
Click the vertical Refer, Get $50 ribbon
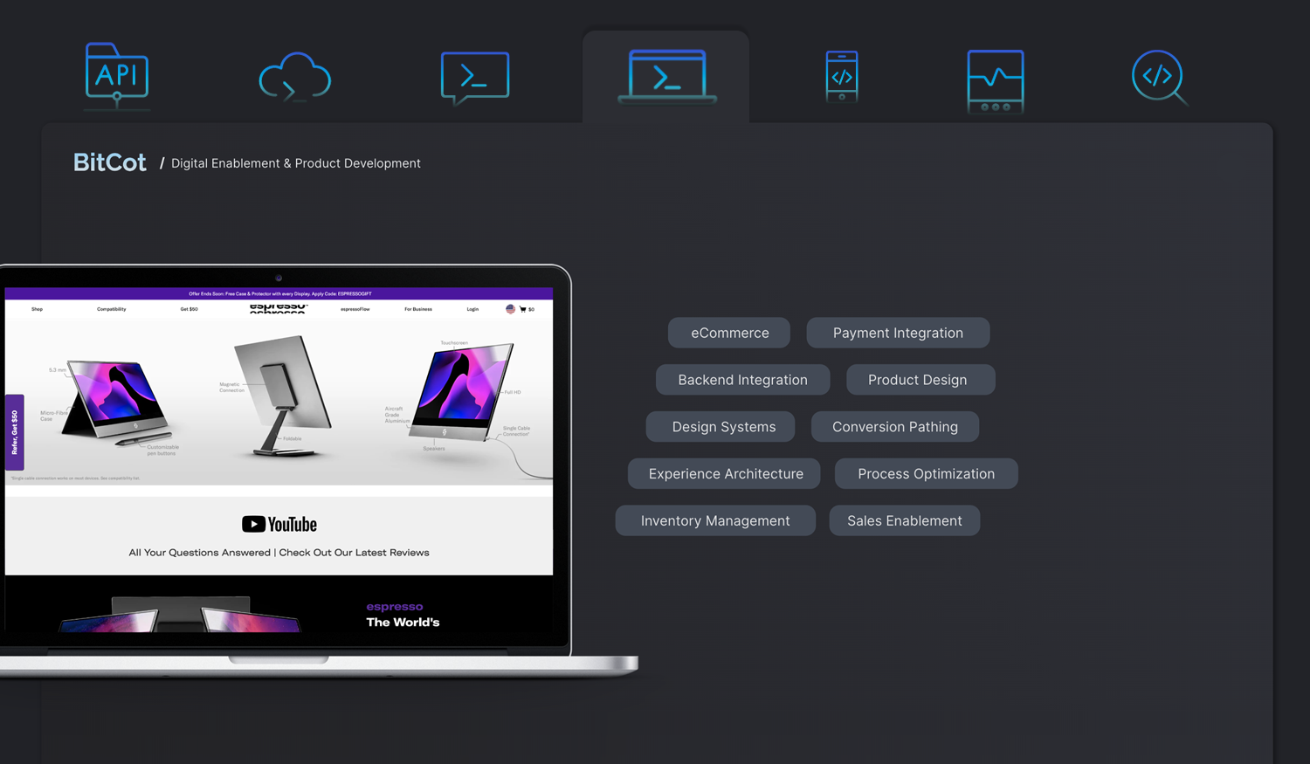tap(13, 432)
